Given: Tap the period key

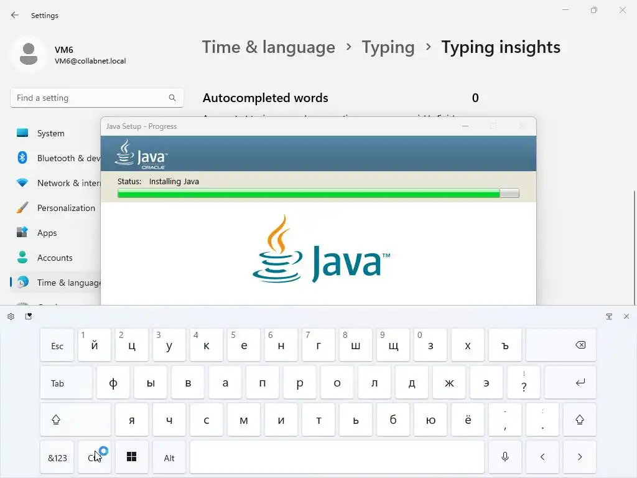Looking at the screenshot, I should point(542,419).
